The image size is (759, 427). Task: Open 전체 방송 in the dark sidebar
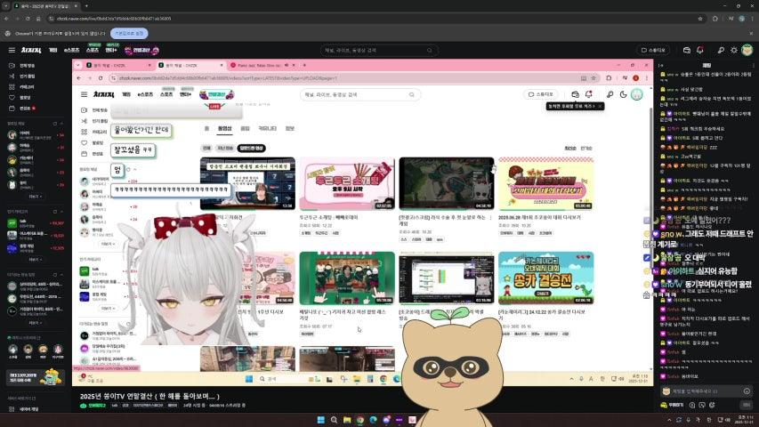click(x=23, y=65)
